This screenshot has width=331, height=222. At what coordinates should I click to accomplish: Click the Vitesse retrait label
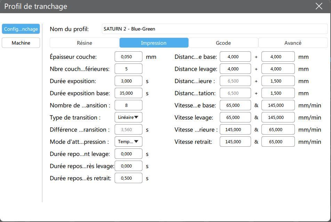point(193,142)
